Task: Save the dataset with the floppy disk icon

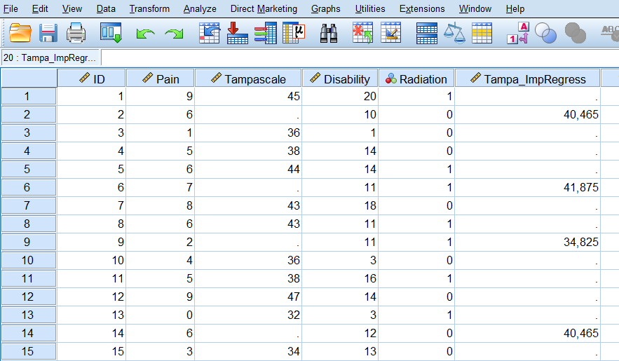Action: 48,33
